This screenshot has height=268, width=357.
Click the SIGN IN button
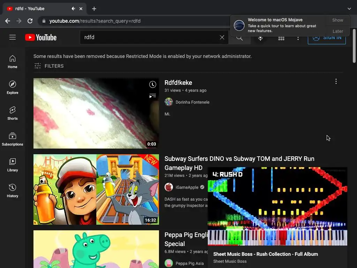327,38
